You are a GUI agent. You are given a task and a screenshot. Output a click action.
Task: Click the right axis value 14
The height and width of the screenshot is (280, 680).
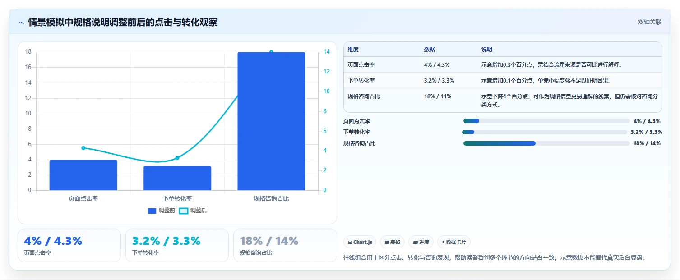pyautogui.click(x=327, y=52)
